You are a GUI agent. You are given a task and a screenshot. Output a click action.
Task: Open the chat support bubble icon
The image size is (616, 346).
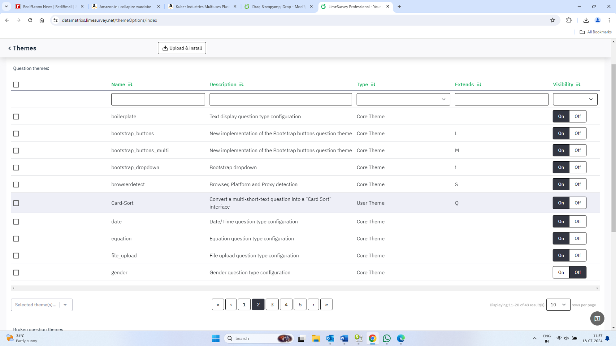(597, 318)
